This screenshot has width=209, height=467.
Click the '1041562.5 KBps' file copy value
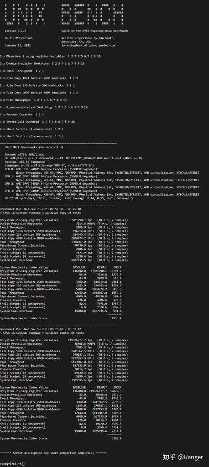82,351
